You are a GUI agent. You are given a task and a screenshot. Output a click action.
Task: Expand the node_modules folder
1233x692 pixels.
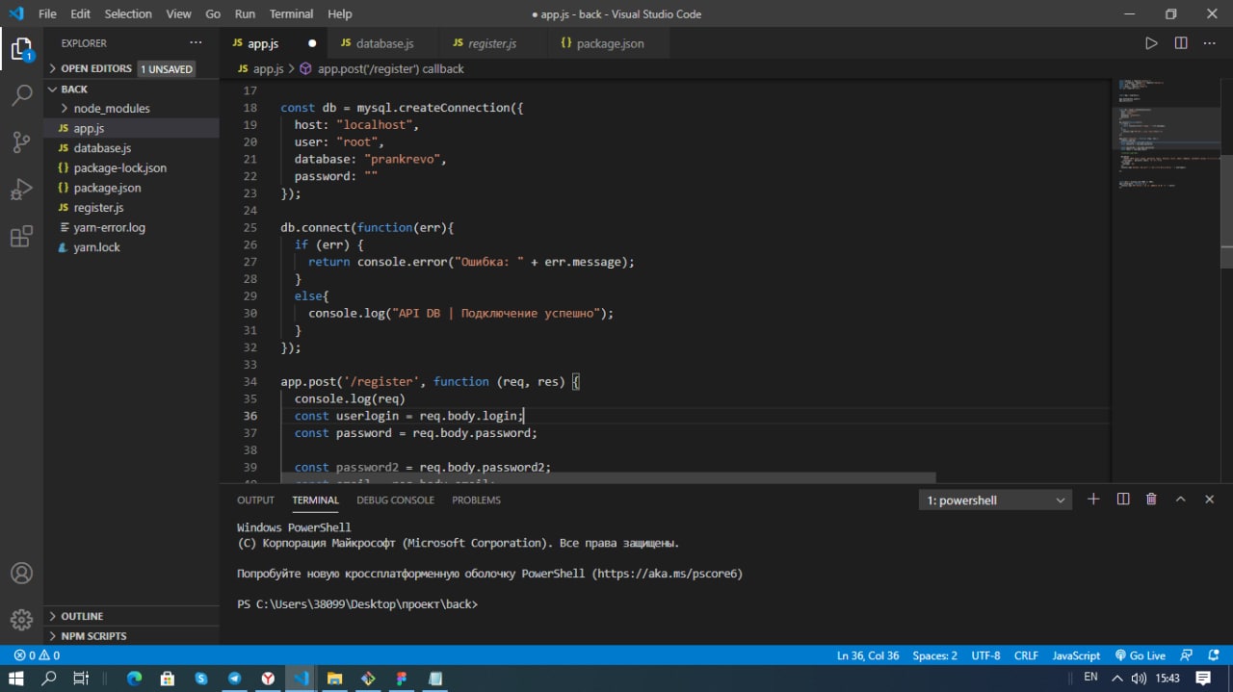click(x=111, y=109)
